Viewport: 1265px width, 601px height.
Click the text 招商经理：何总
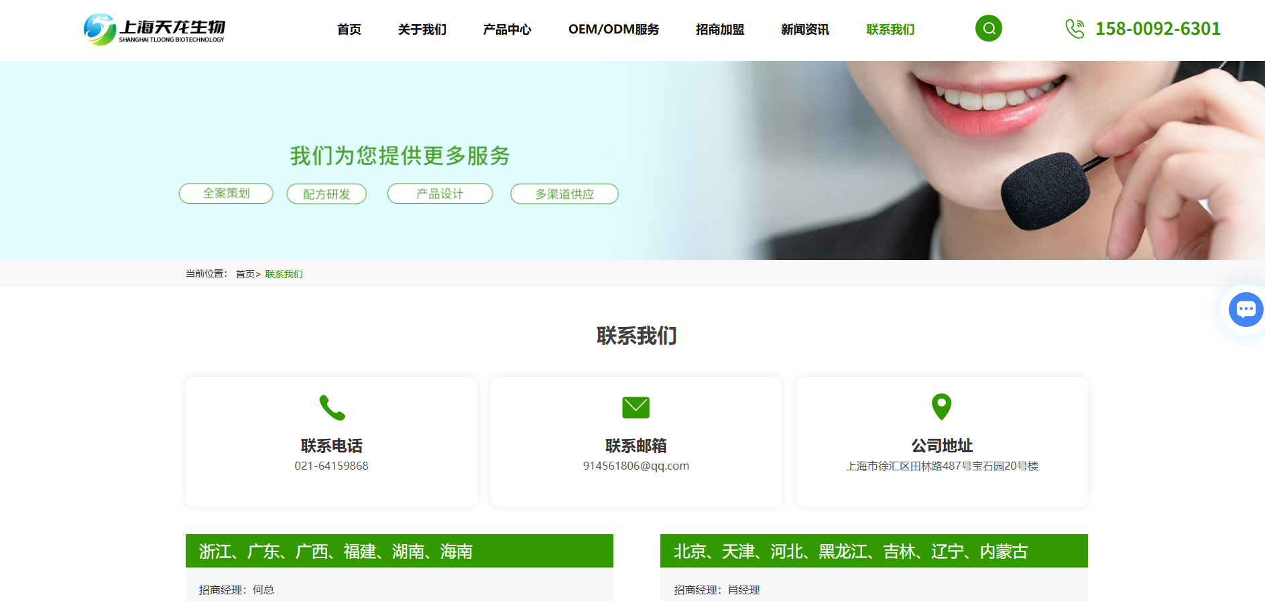point(237,590)
